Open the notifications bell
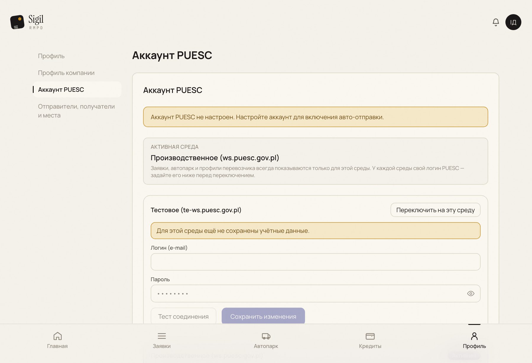Image resolution: width=532 pixels, height=363 pixels. 496,22
